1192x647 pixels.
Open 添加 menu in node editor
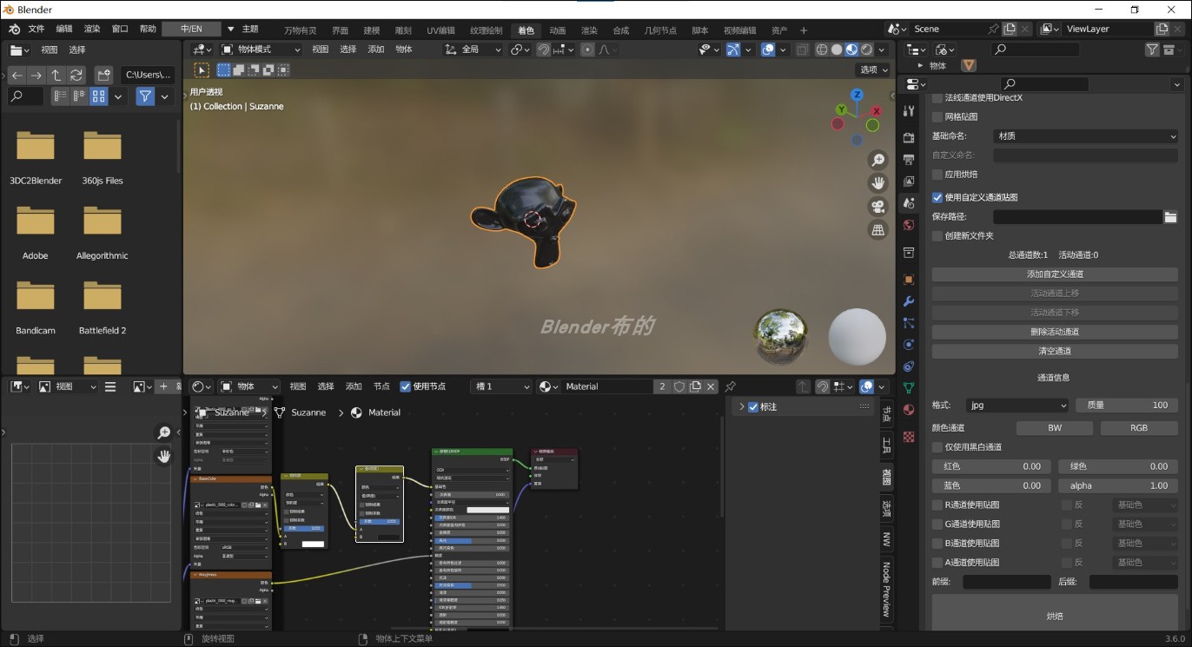coord(354,386)
